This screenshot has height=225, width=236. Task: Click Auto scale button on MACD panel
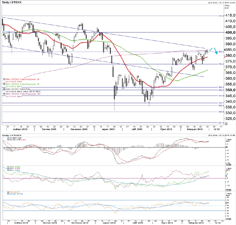pos(229,164)
